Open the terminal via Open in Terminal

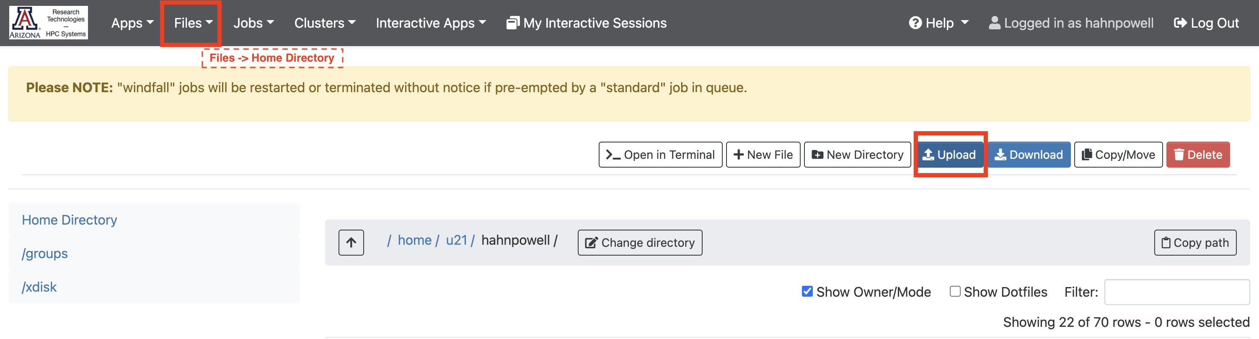[x=660, y=155]
